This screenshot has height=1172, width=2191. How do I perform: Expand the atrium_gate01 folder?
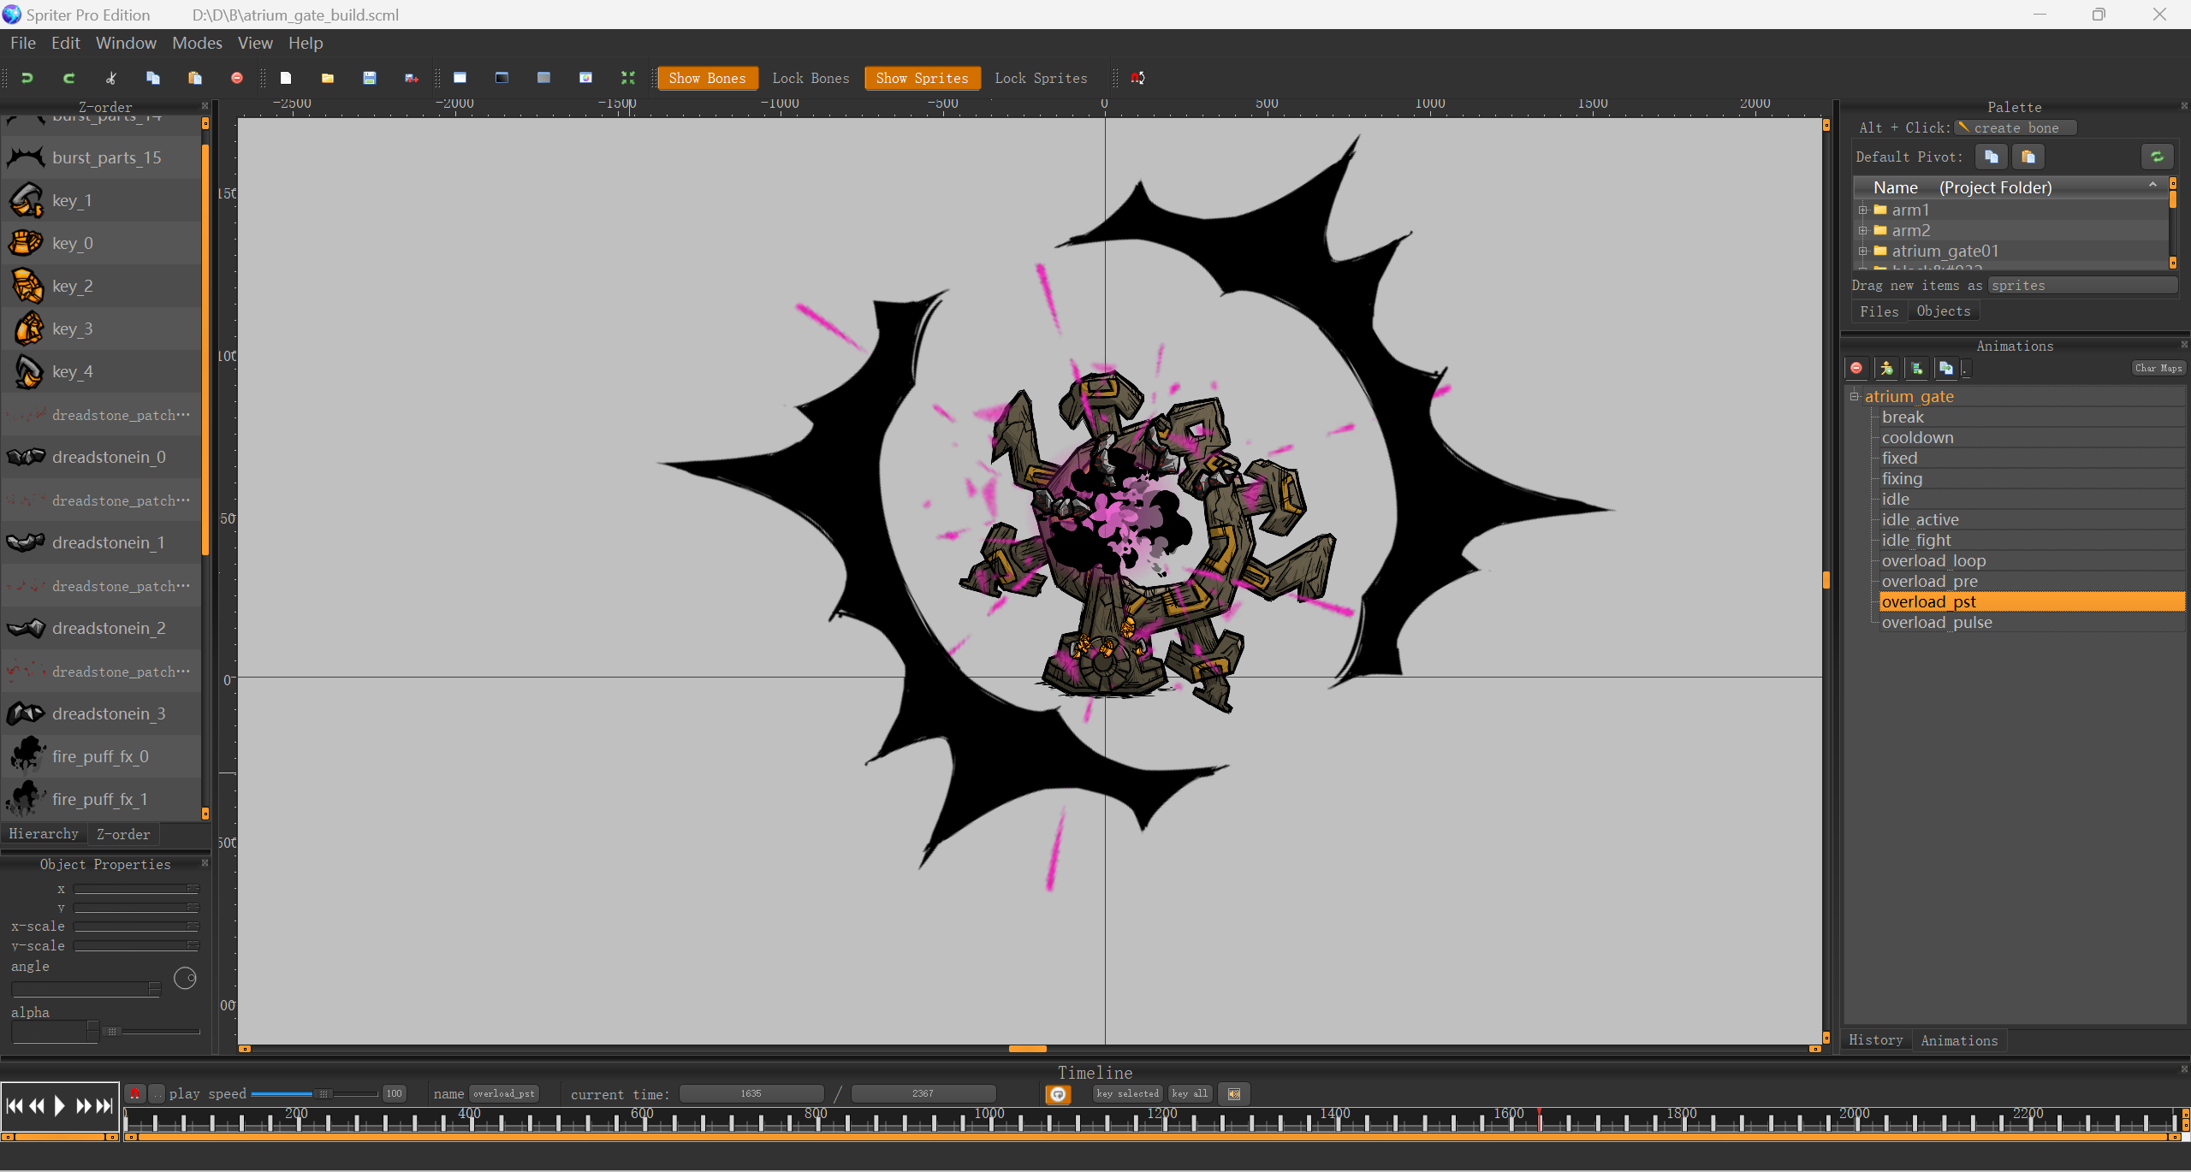pos(1862,251)
